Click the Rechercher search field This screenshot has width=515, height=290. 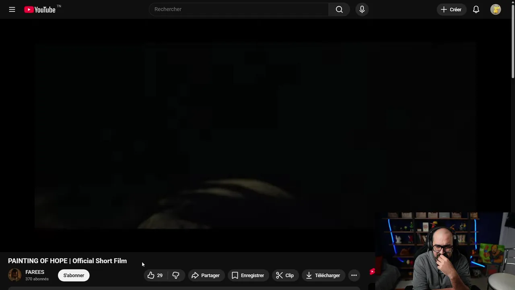pos(239,9)
